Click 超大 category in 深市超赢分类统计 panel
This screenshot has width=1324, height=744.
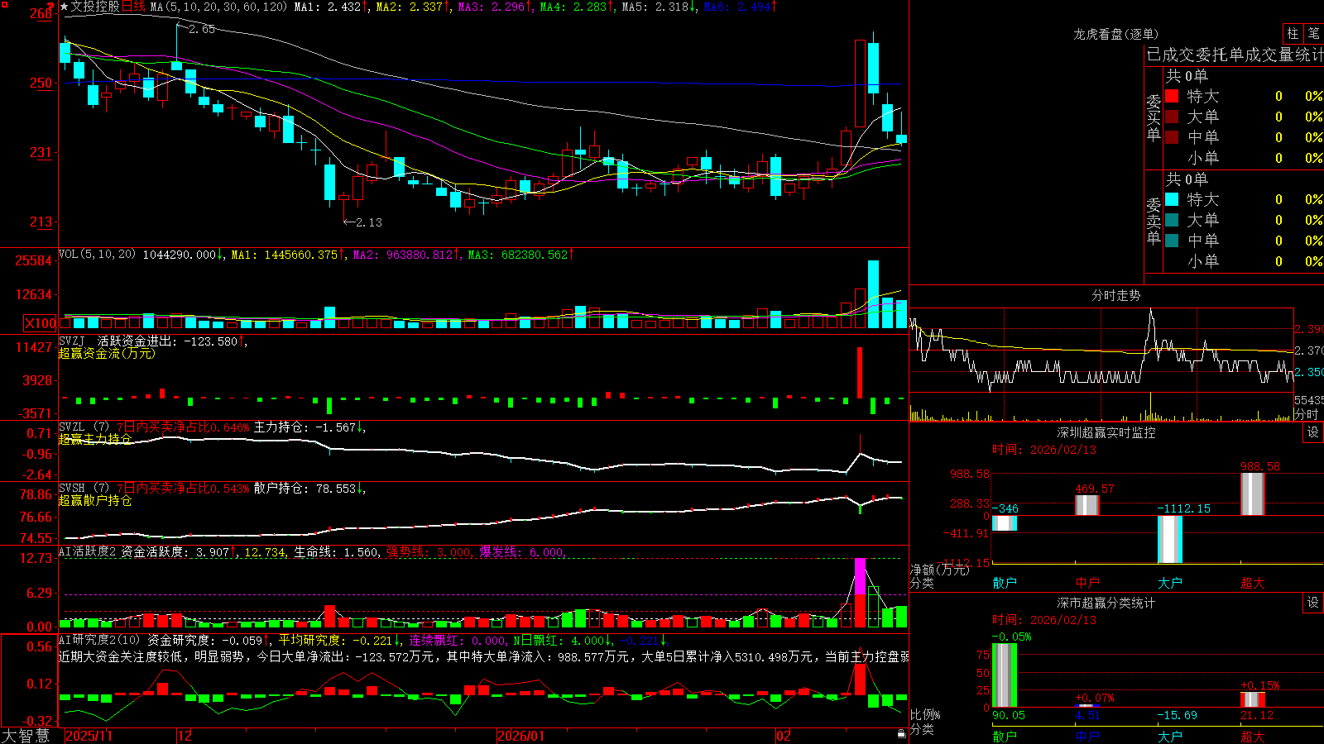(x=1253, y=736)
